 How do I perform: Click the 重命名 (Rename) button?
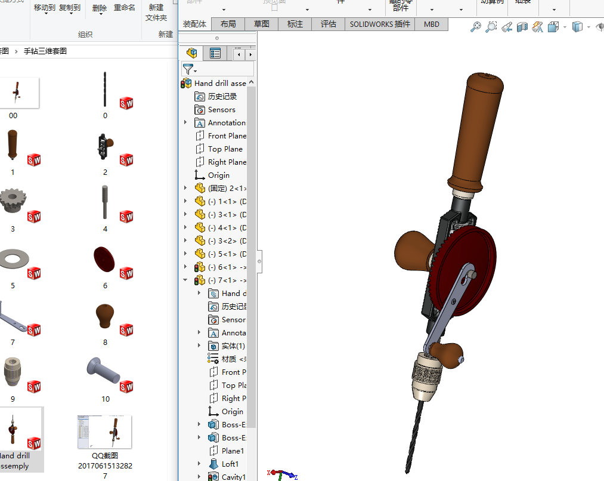click(x=125, y=8)
